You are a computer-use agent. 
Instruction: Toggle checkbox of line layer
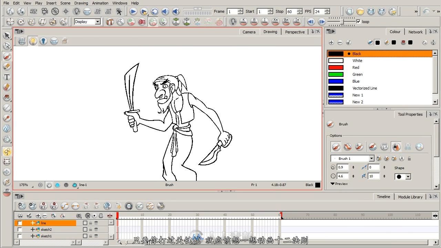[x=20, y=223]
